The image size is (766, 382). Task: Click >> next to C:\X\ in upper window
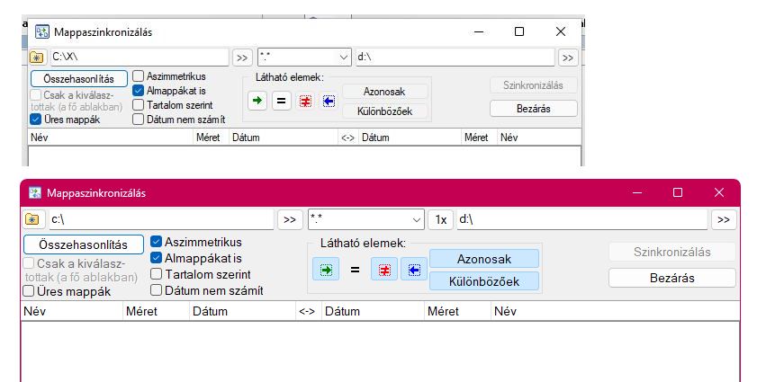click(x=242, y=58)
